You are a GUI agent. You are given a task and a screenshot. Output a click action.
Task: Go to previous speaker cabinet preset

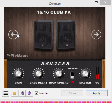click(x=13, y=34)
